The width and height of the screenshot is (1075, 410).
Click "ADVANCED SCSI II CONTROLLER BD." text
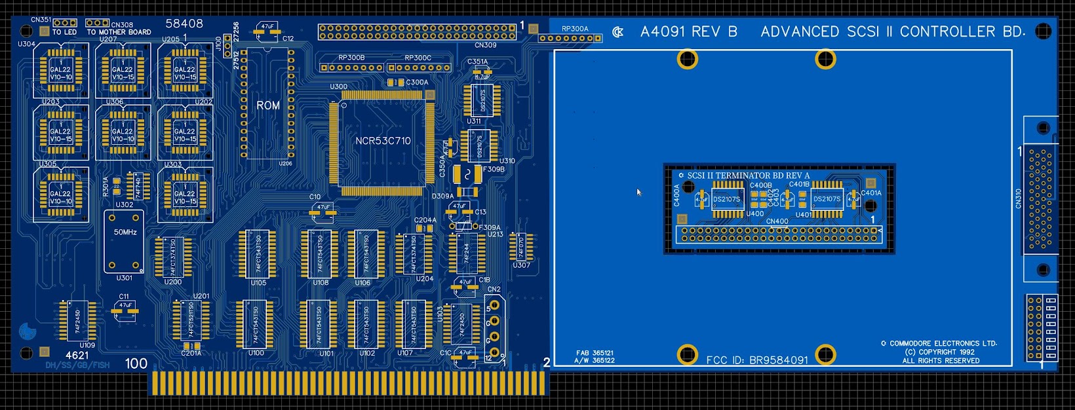[893, 31]
